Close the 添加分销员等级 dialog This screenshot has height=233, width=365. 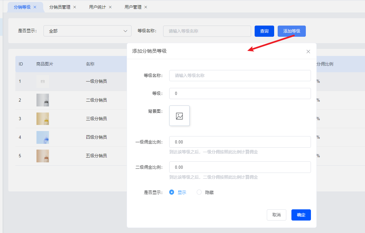click(308, 52)
